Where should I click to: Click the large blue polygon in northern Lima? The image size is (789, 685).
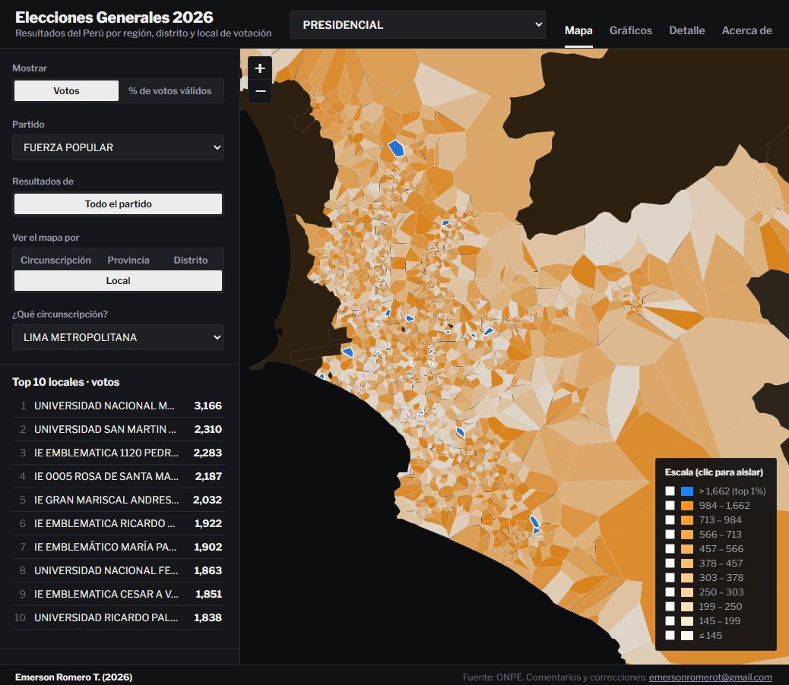[x=396, y=148]
